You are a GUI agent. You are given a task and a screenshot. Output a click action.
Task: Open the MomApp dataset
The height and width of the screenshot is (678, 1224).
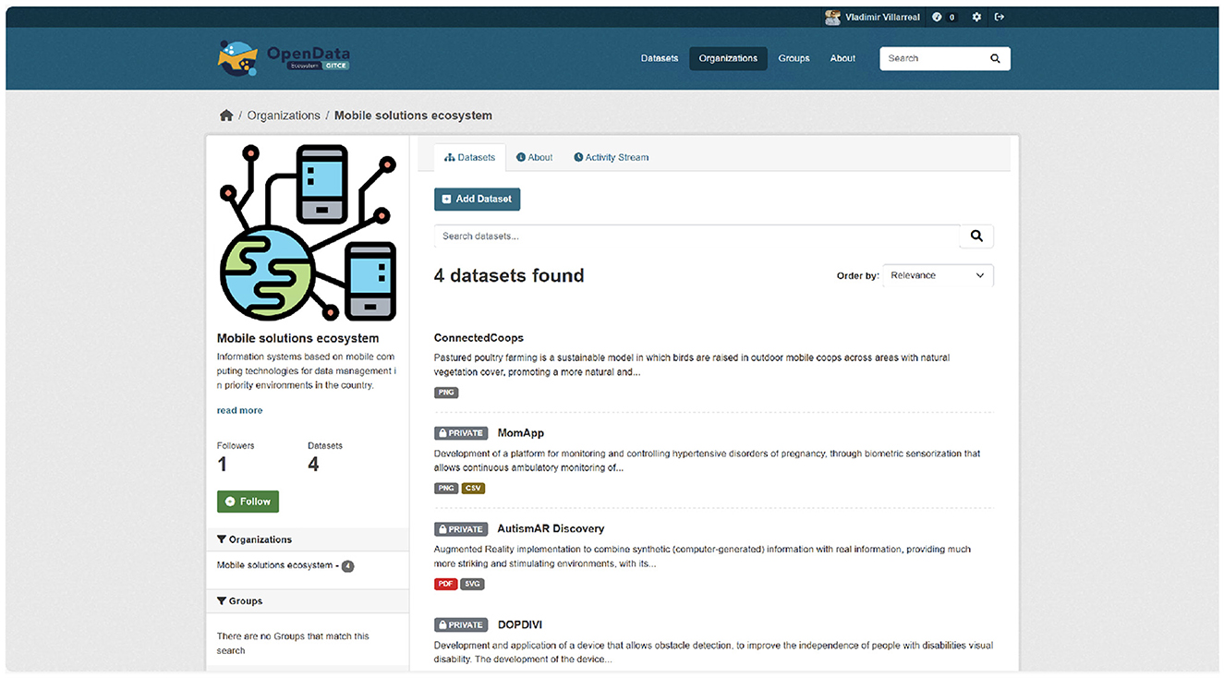click(521, 433)
